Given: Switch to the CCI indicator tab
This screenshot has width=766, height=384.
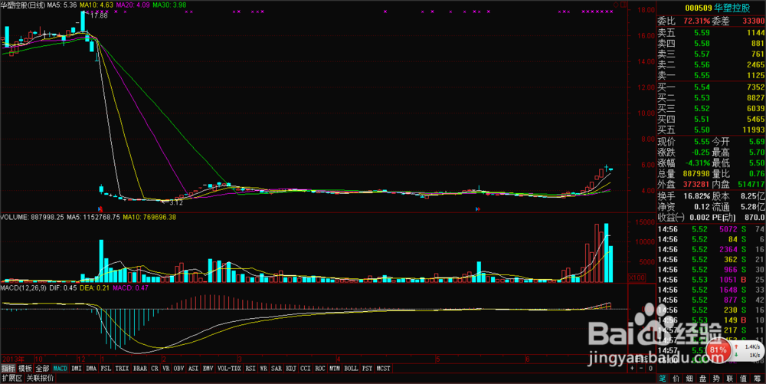Looking at the screenshot, I should pyautogui.click(x=306, y=369).
